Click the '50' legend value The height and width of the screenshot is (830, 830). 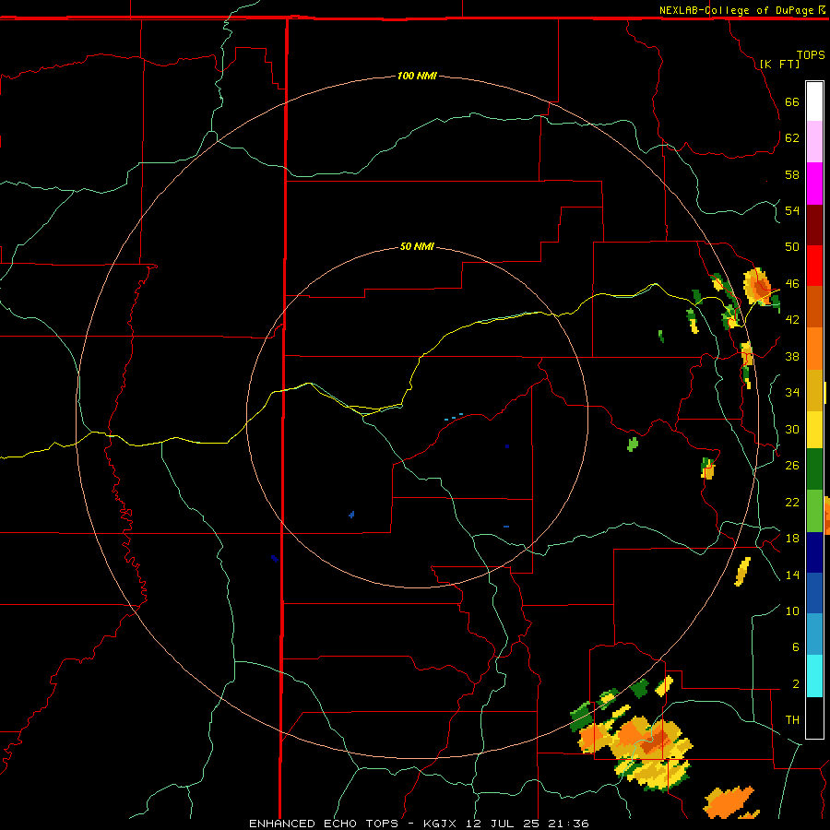(792, 246)
